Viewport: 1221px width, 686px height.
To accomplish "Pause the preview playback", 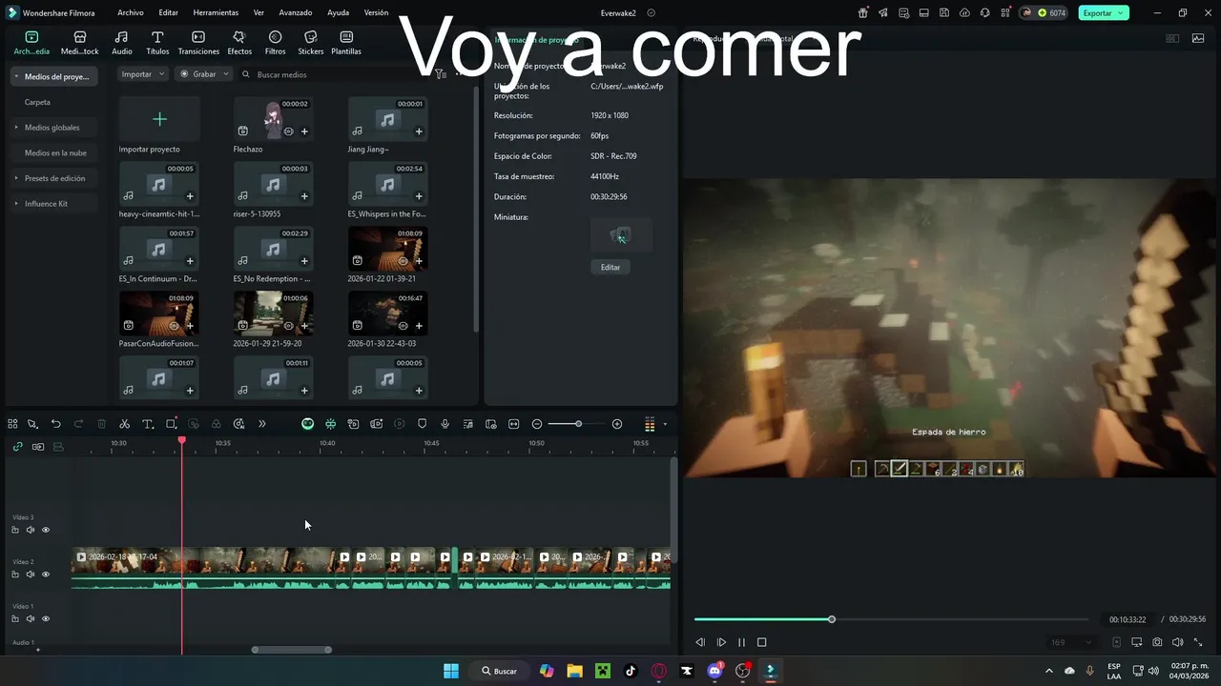I will click(x=741, y=643).
